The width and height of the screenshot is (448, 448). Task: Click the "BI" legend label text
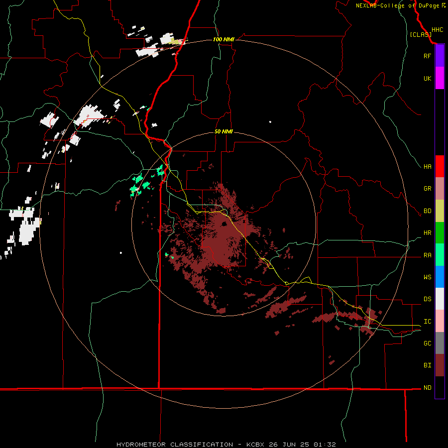(427, 365)
